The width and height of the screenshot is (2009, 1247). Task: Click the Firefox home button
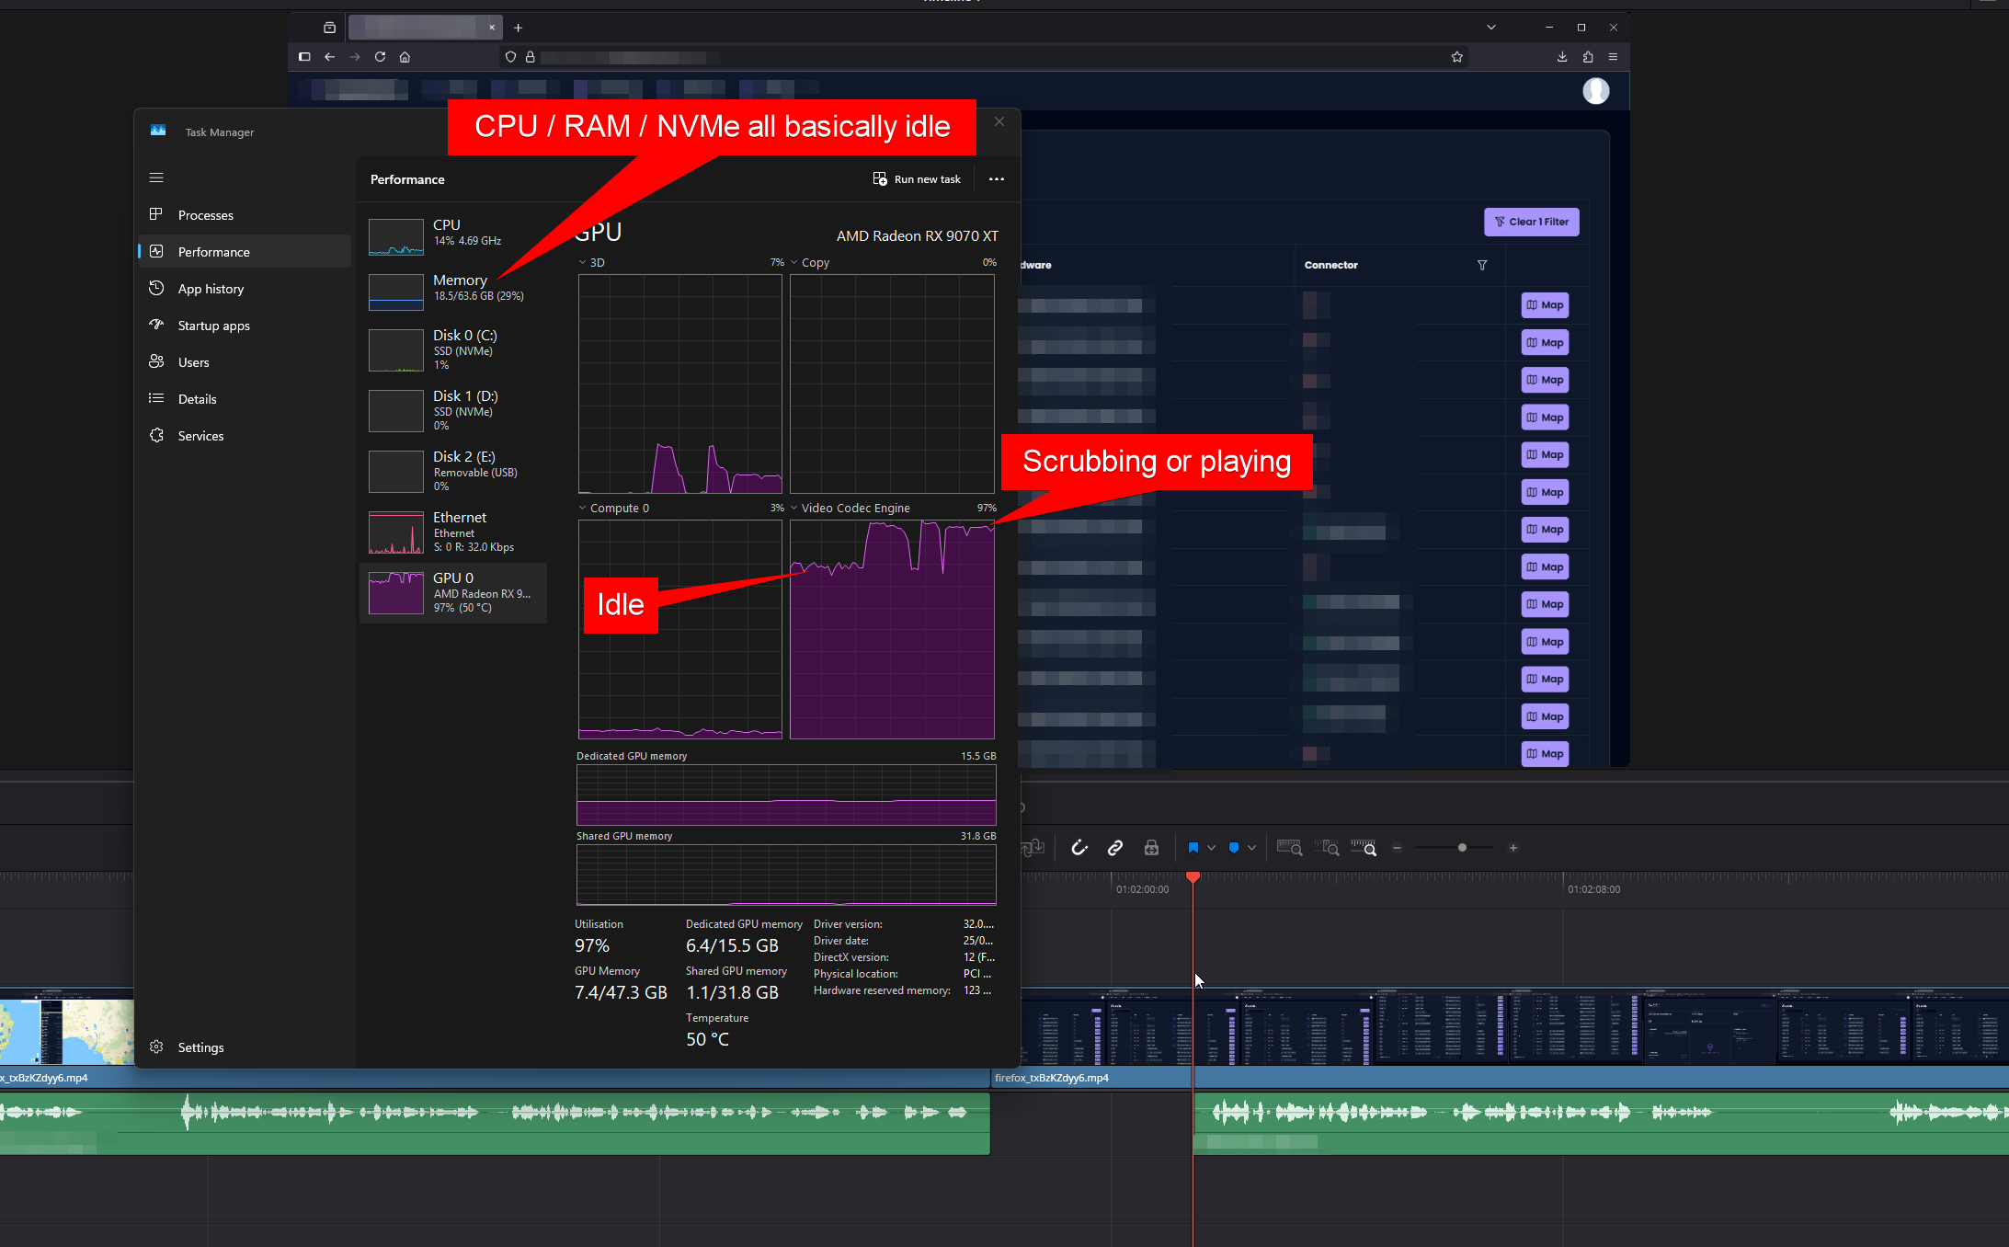click(x=405, y=57)
